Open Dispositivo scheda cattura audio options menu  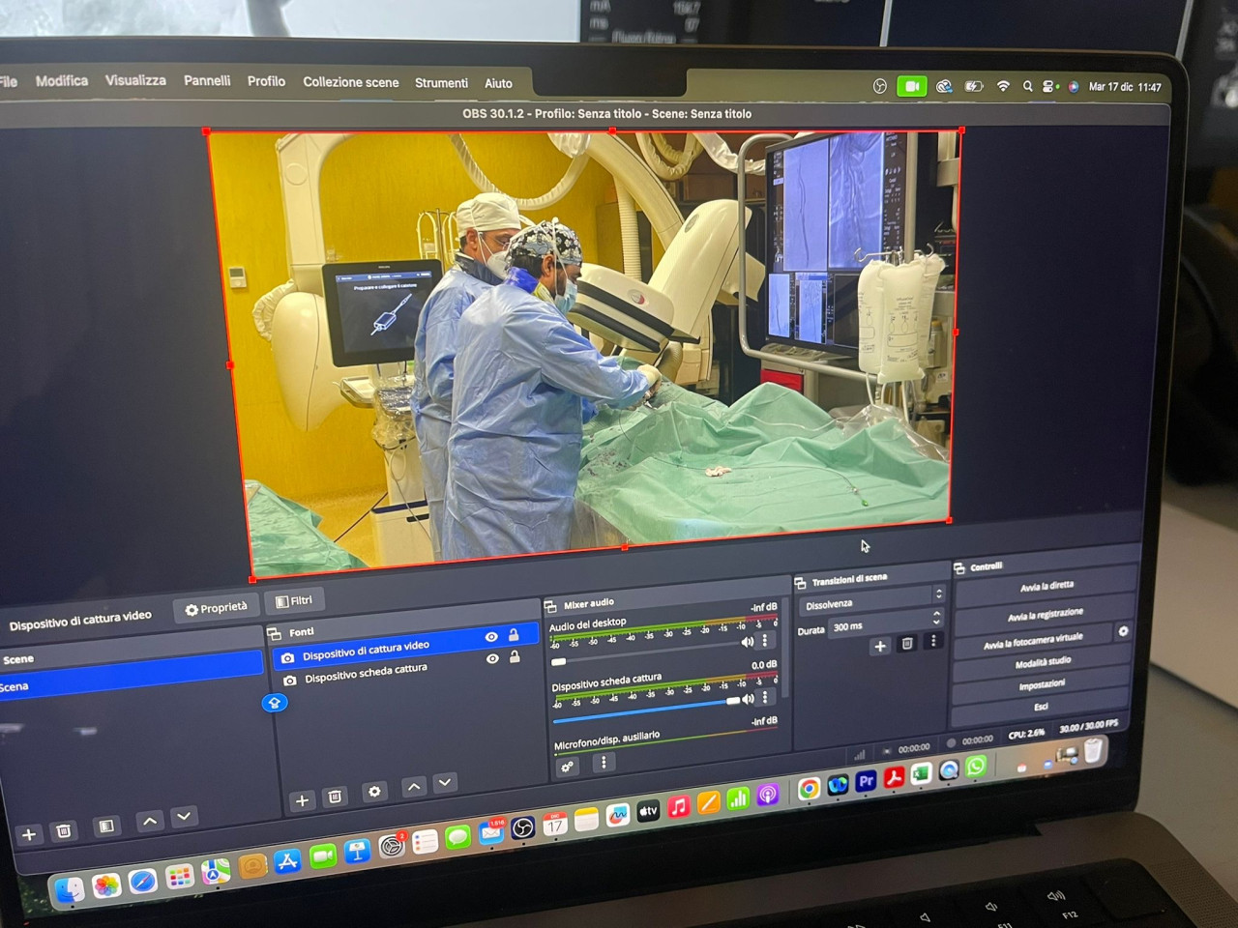pyautogui.click(x=765, y=697)
